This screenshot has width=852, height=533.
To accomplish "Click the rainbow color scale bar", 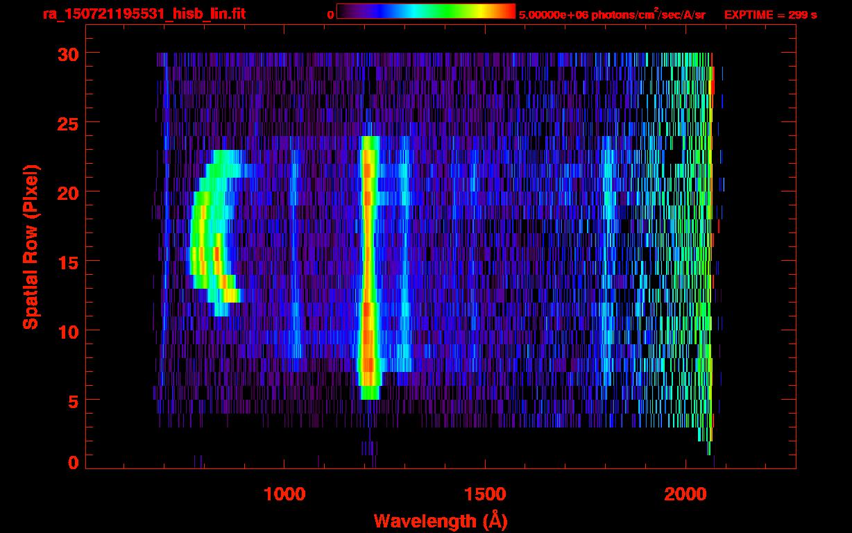I will [426, 12].
